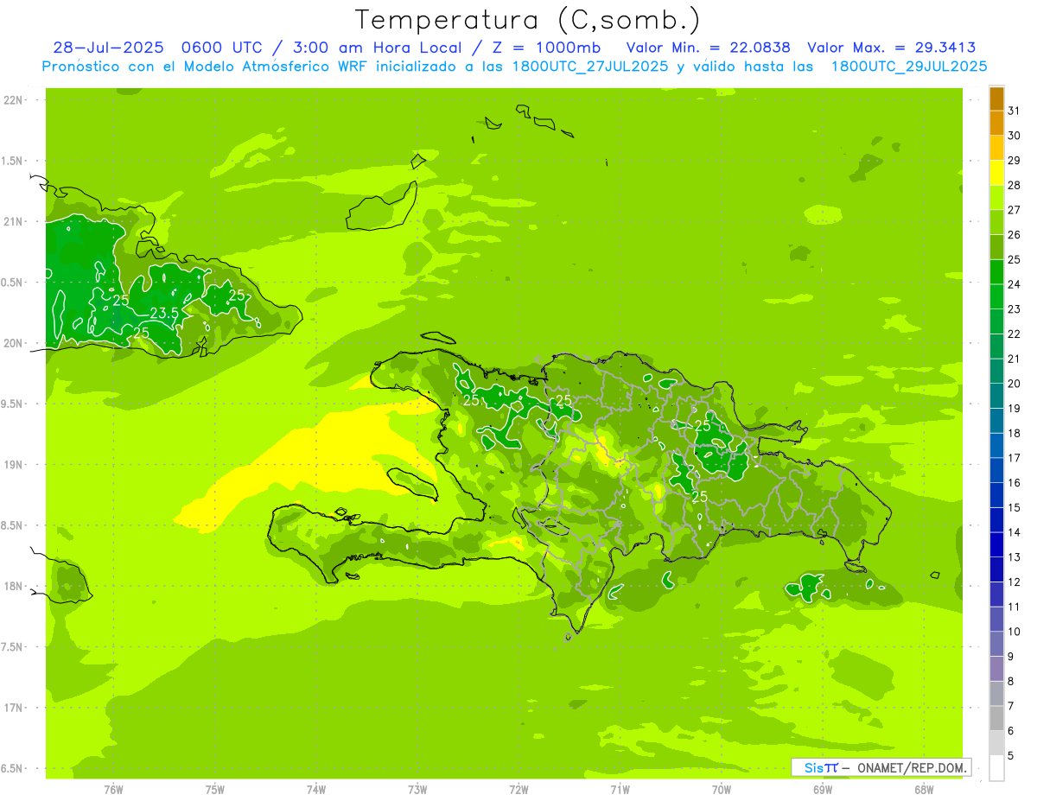Click the colorbar scale label "5"
This screenshot has width=1037, height=801.
pyautogui.click(x=1010, y=756)
